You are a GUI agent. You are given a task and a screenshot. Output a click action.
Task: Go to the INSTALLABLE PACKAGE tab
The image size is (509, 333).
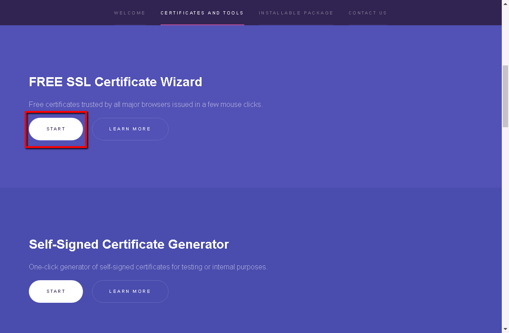(296, 13)
